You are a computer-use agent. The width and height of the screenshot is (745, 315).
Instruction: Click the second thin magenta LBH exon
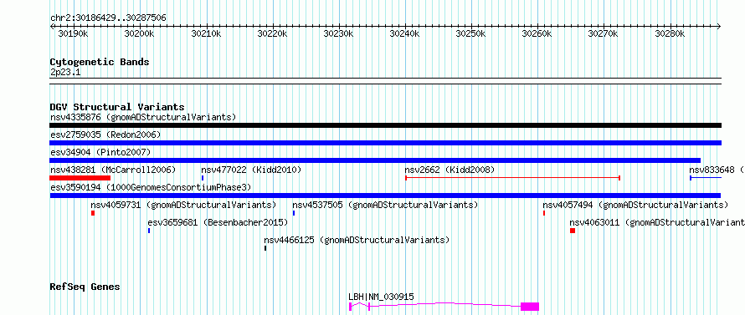[369, 307]
